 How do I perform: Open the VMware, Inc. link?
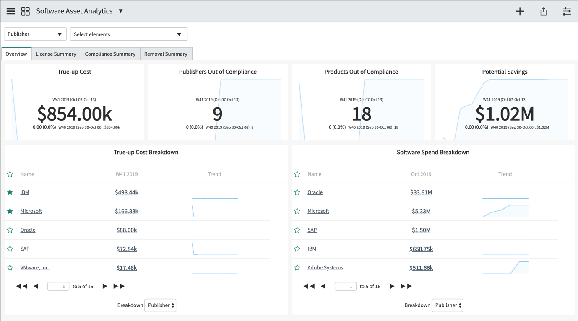(35, 268)
